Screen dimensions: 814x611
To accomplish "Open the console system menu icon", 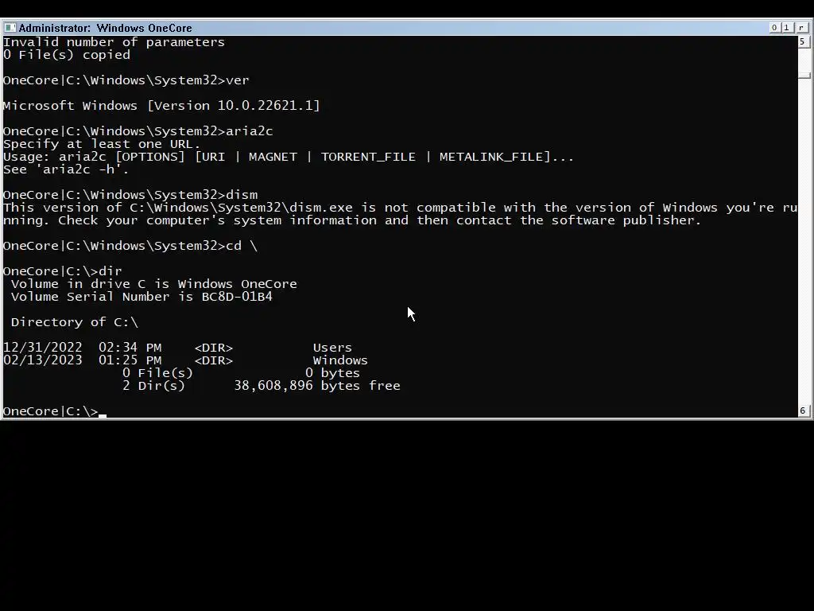I will (x=10, y=28).
